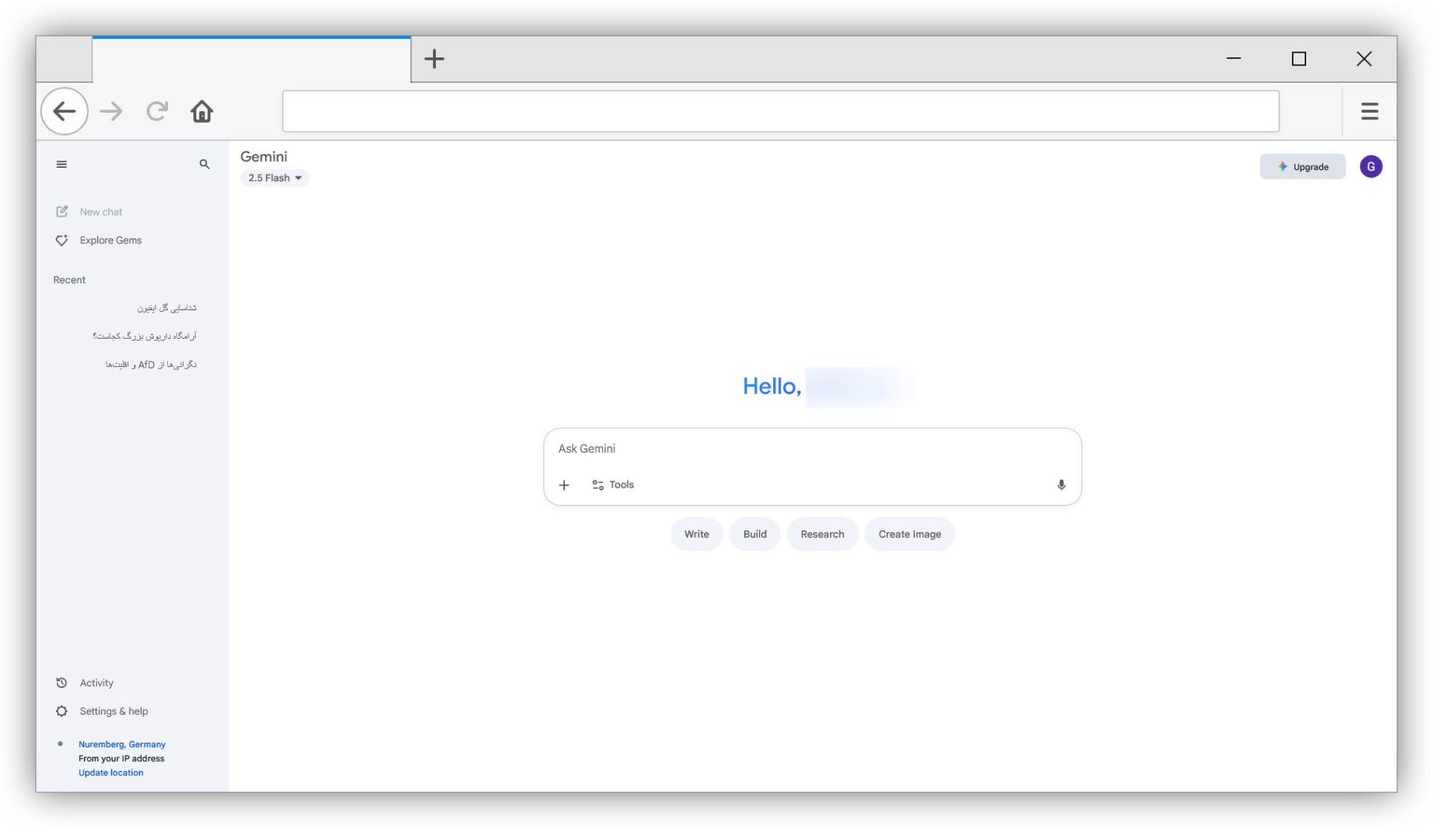
Task: Click the Upgrade button
Action: [x=1302, y=166]
